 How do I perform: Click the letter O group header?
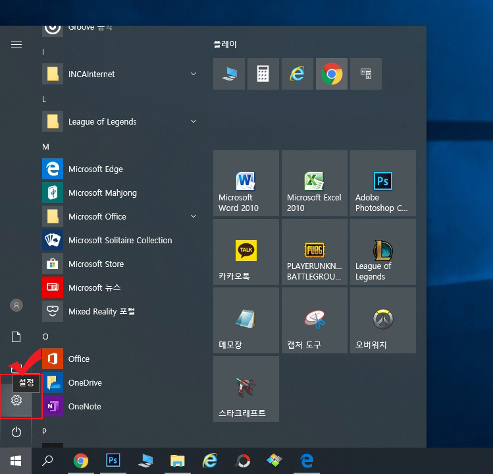[x=45, y=337]
